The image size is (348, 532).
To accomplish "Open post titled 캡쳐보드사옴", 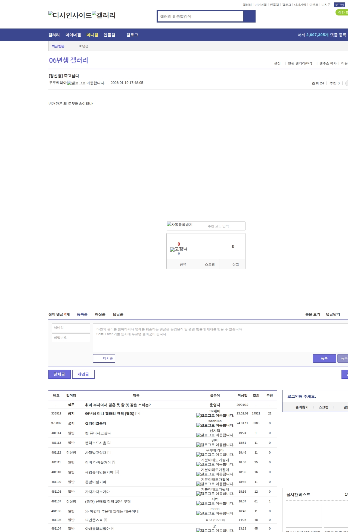I will pyautogui.click(x=96, y=443).
